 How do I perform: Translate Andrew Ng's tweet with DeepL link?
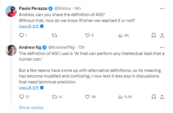28,88
